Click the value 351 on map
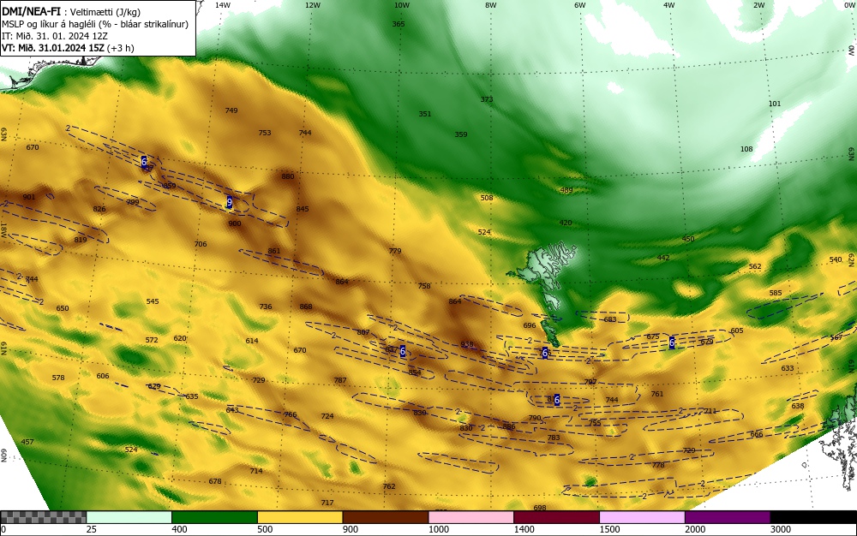This screenshot has height=536, width=857. click(425, 114)
